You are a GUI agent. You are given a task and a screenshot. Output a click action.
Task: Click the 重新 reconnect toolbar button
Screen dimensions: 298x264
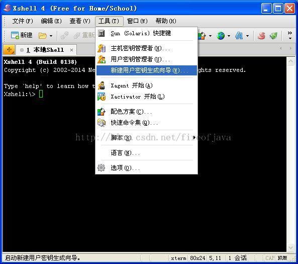(84, 35)
